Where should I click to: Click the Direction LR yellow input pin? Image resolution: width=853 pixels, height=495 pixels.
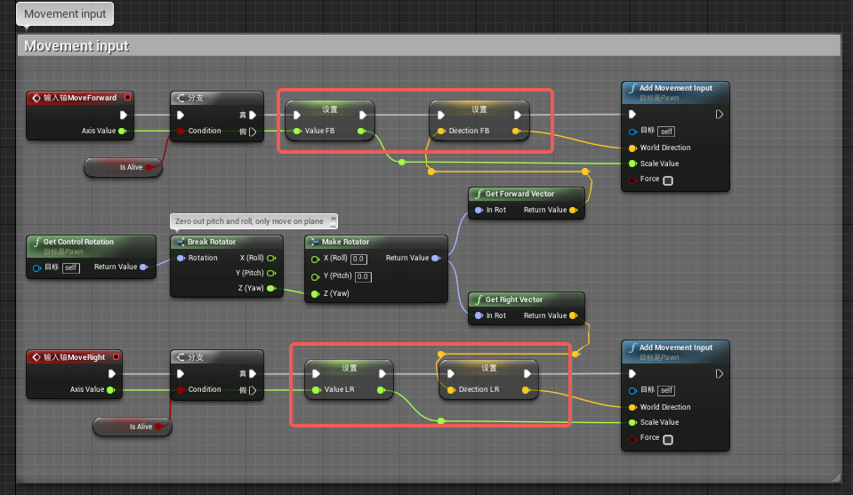(x=451, y=389)
